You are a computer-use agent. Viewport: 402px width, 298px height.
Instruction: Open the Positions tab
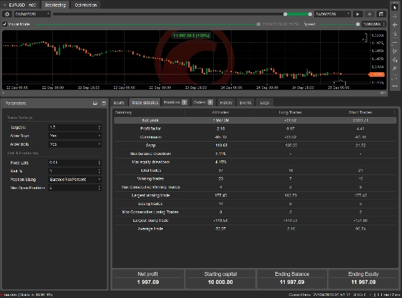175,102
